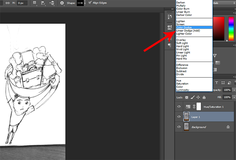Viewport: 236px width, 160px height.
Task: Open the Color panel flyout menu
Action: pyautogui.click(x=235, y=13)
